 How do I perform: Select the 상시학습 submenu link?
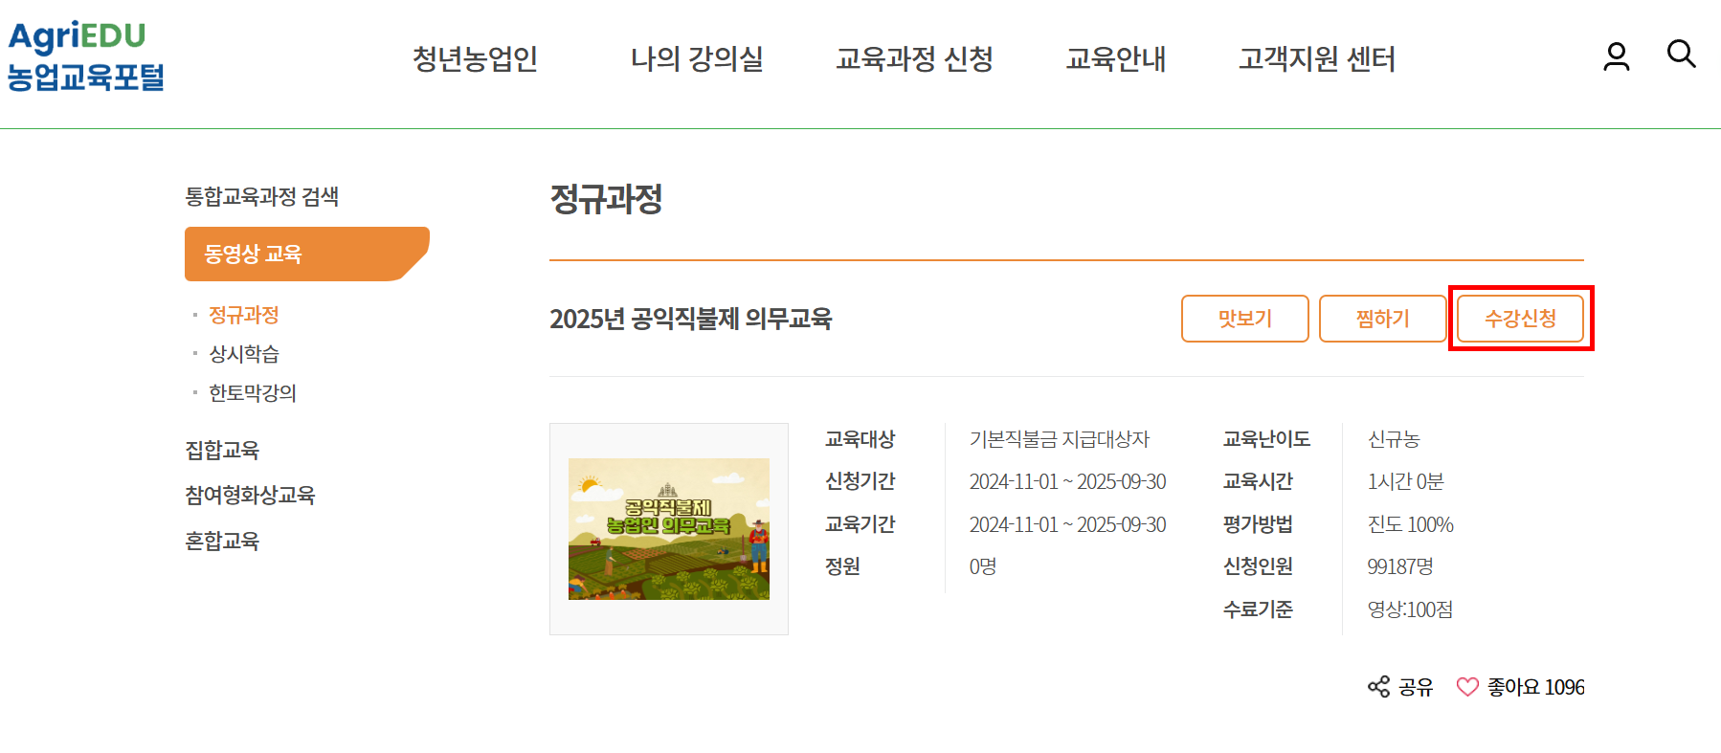pyautogui.click(x=244, y=354)
